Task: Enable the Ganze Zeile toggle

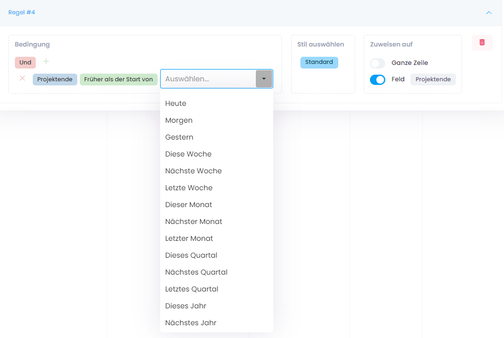Action: (x=378, y=63)
